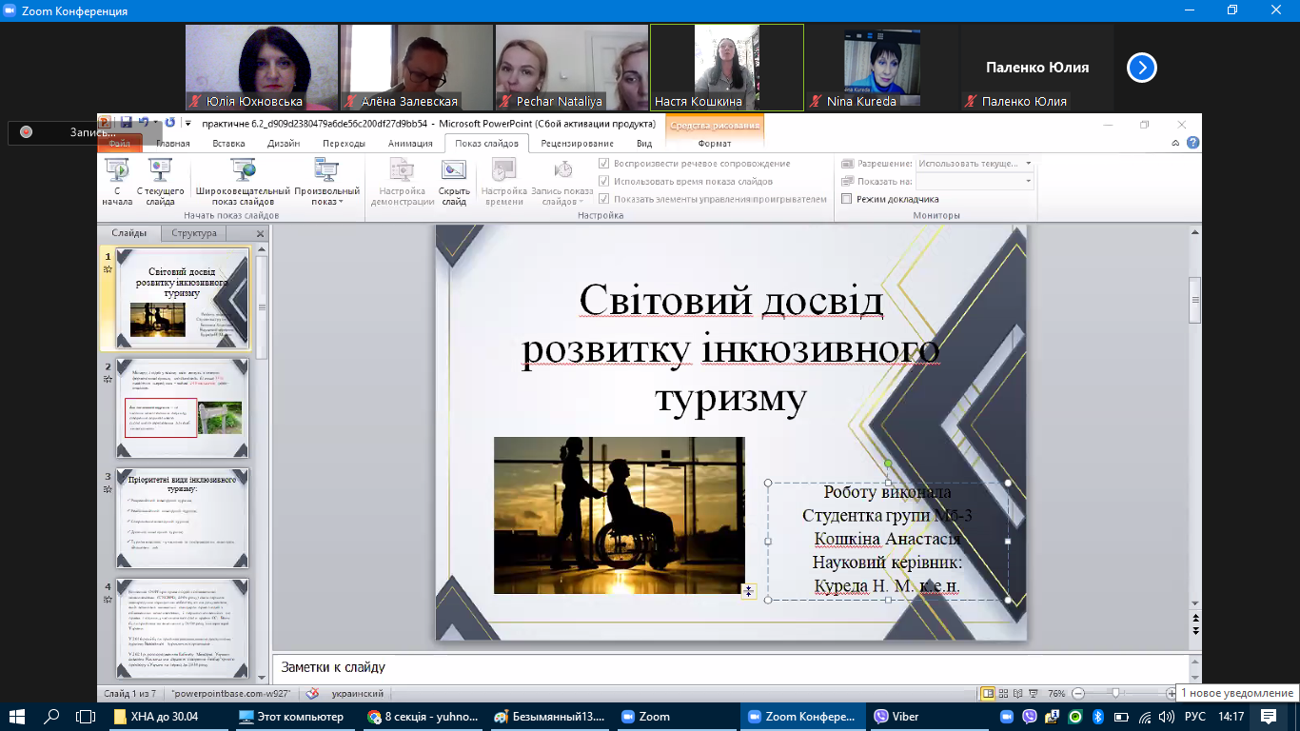Screen dimensions: 1300x731
Task: Enable Режим докладчика checkbox
Action: click(x=847, y=199)
